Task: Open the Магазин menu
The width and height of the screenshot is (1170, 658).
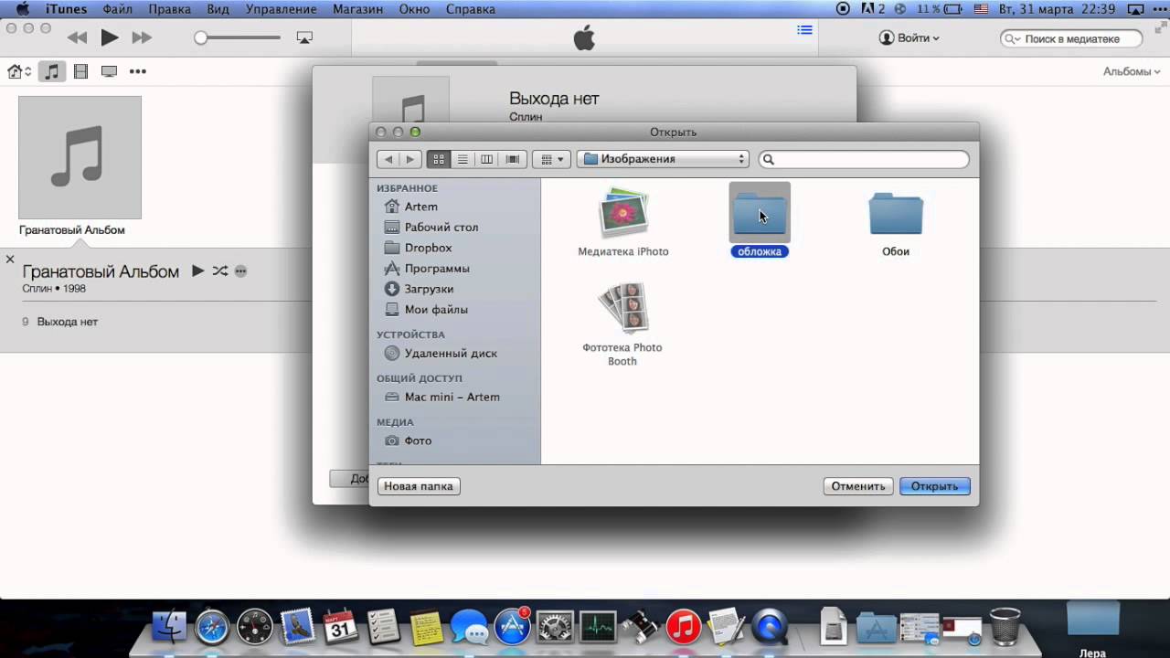Action: coord(357,9)
